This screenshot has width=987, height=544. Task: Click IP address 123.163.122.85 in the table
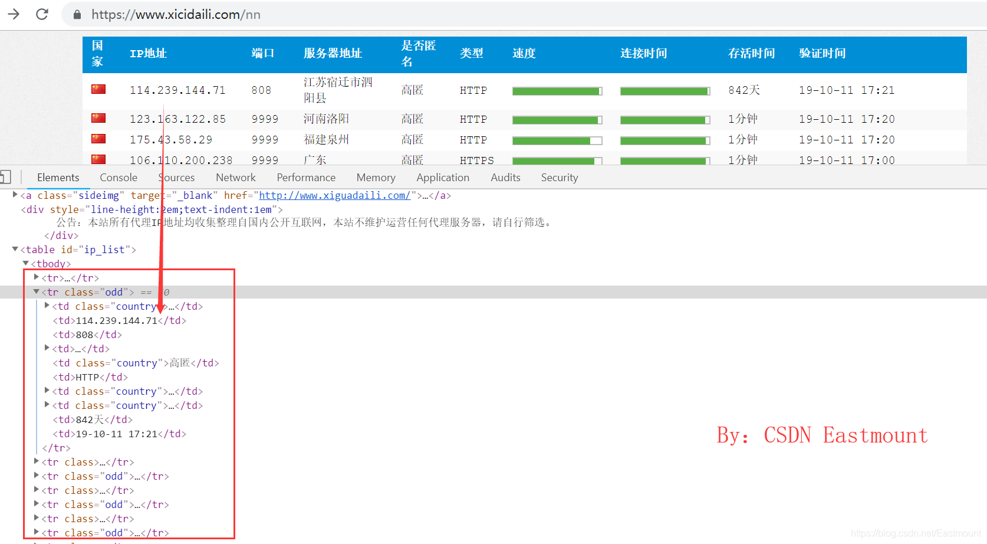177,119
